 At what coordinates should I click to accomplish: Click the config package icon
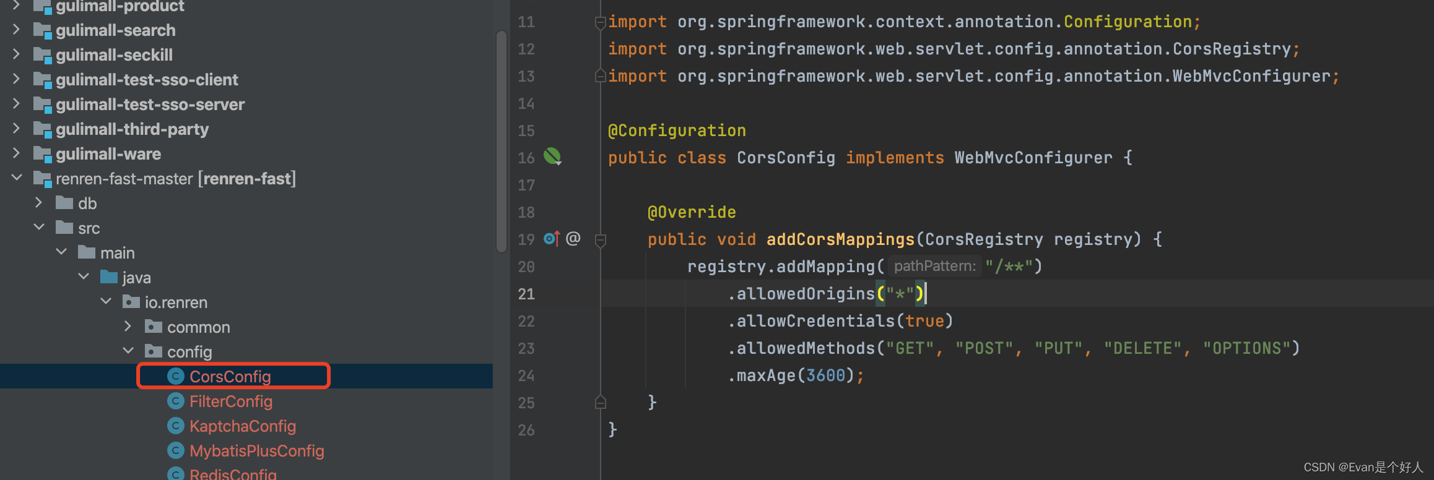coord(154,351)
